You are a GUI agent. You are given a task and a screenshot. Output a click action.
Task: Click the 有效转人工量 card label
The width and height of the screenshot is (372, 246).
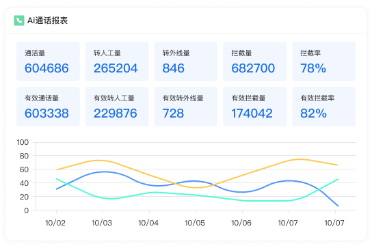[114, 98]
